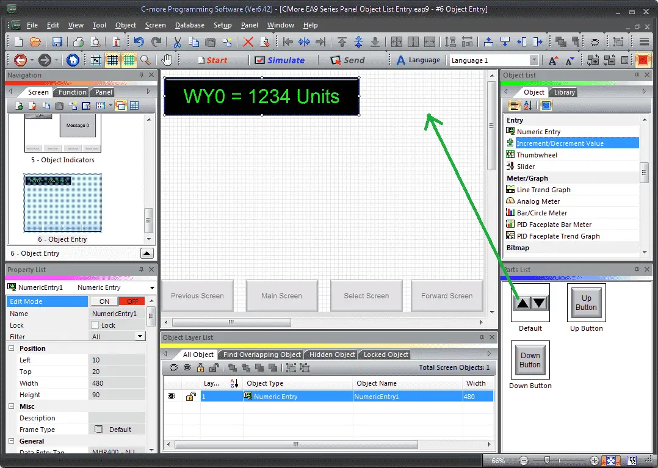Increase font size with the A-up icon
The width and height of the screenshot is (658, 468).
(x=553, y=60)
